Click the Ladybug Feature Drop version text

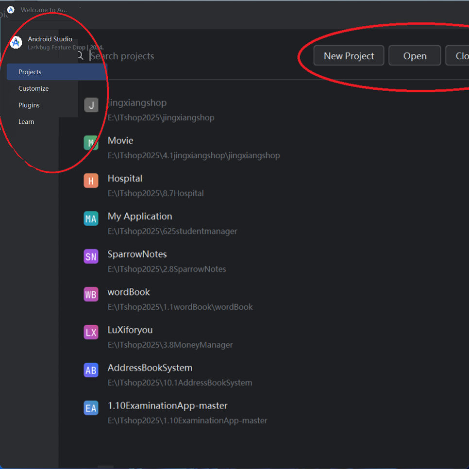pos(66,48)
